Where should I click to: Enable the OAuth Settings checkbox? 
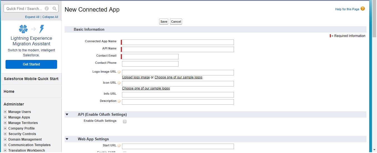point(125,122)
